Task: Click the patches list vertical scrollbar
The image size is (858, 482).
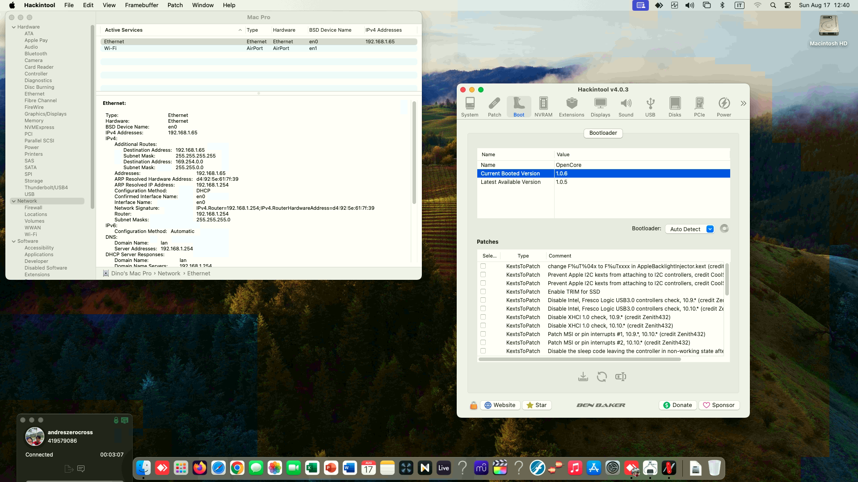Action: [x=727, y=279]
